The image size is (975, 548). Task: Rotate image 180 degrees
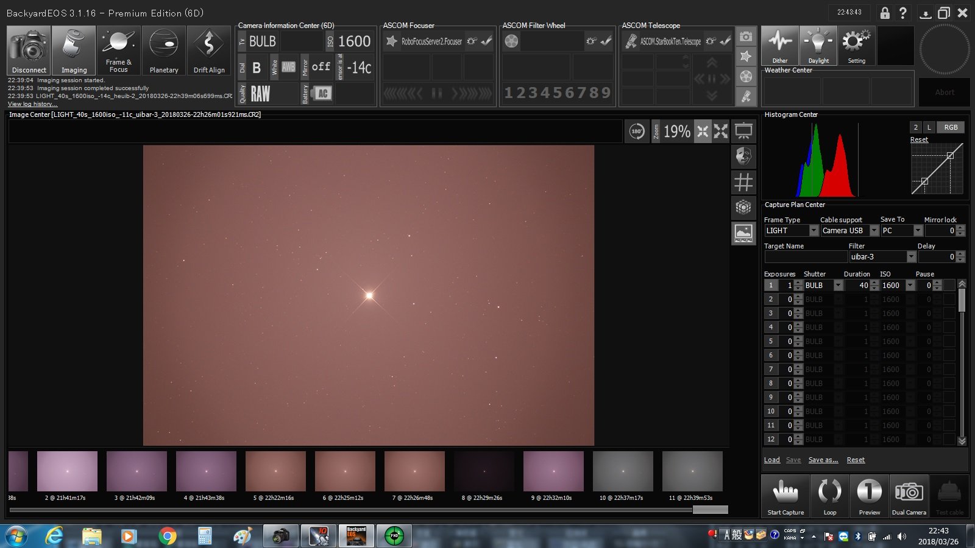637,131
